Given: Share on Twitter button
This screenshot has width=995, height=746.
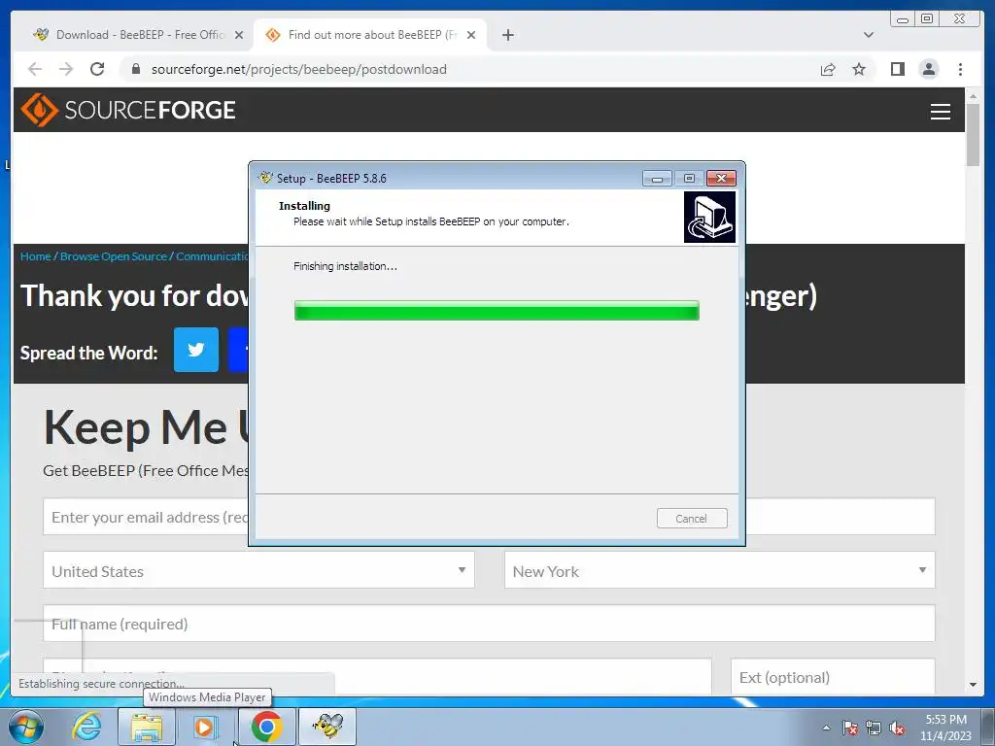Looking at the screenshot, I should point(196,350).
